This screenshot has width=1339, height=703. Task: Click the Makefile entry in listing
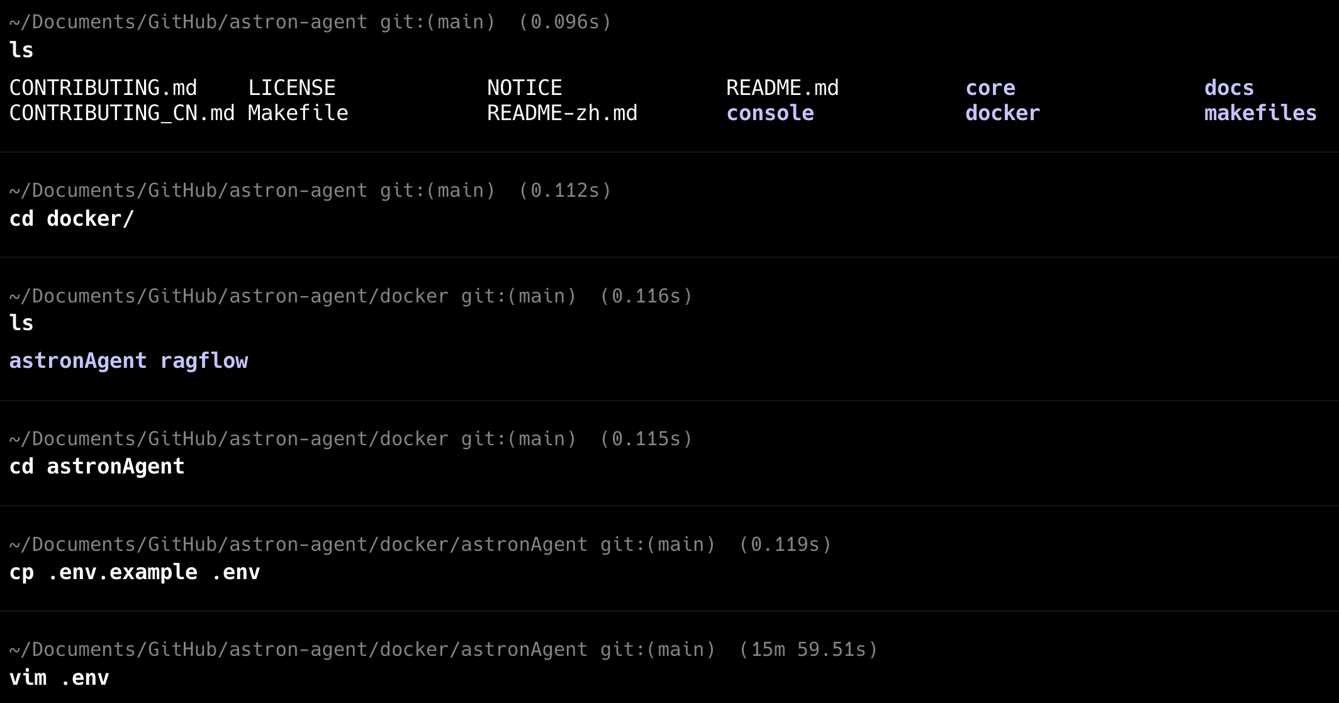tap(298, 113)
